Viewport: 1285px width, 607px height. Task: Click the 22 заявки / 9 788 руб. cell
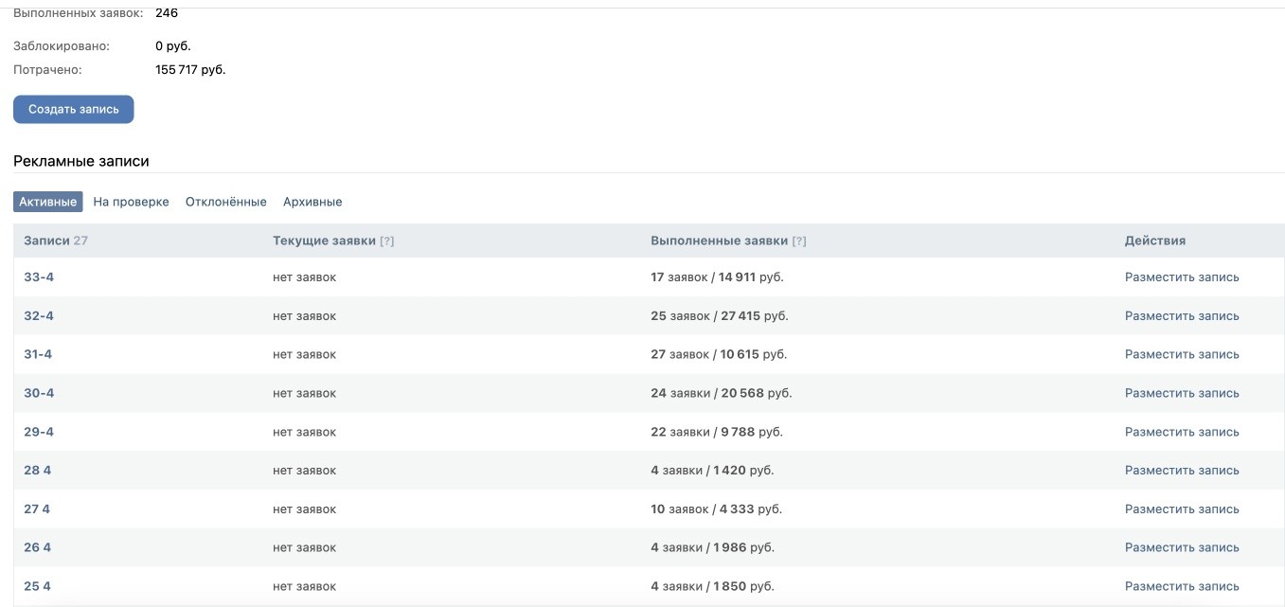point(717,432)
